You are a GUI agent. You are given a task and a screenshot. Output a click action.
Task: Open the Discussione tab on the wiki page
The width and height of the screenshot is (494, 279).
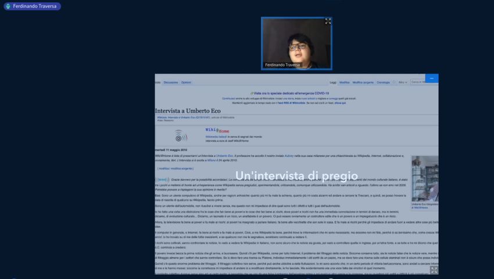(171, 83)
